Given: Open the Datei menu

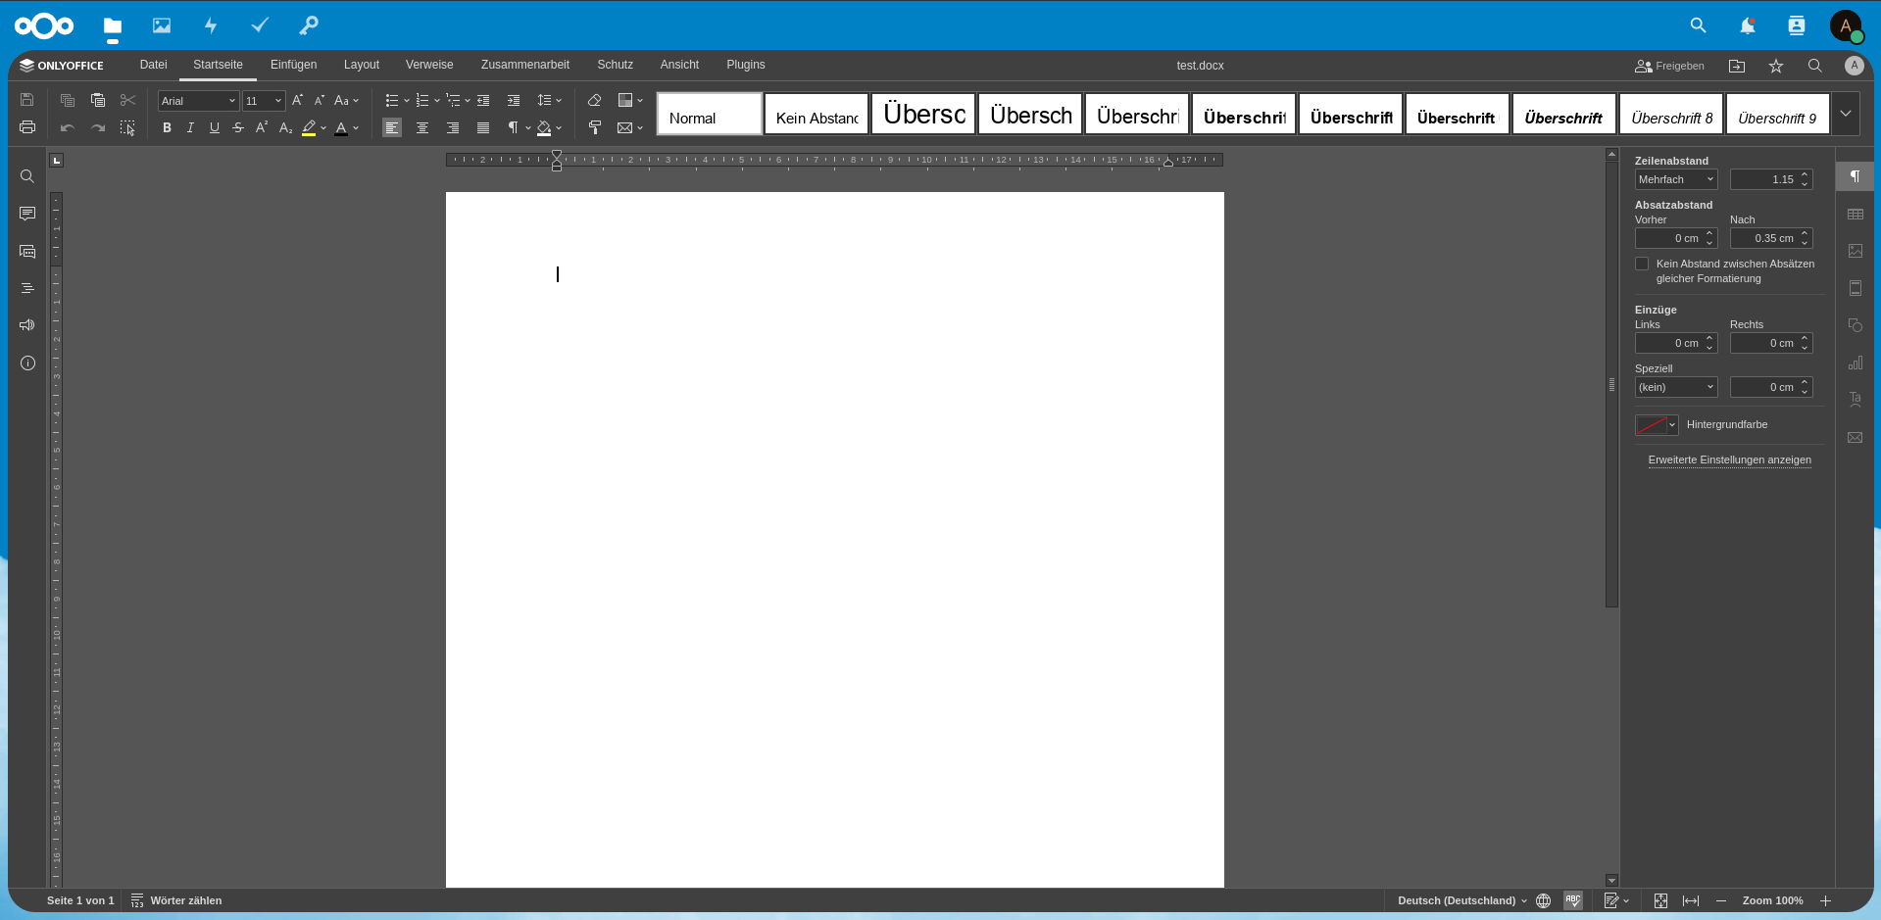Looking at the screenshot, I should click(x=153, y=65).
